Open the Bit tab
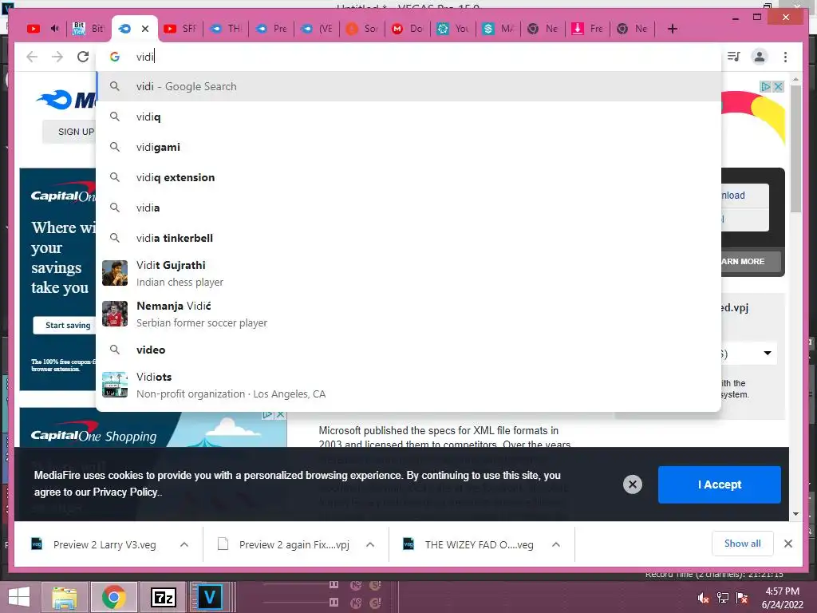 click(89, 29)
